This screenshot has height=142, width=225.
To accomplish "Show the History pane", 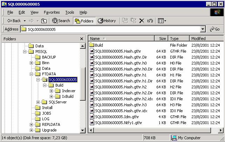I will tap(107, 21).
